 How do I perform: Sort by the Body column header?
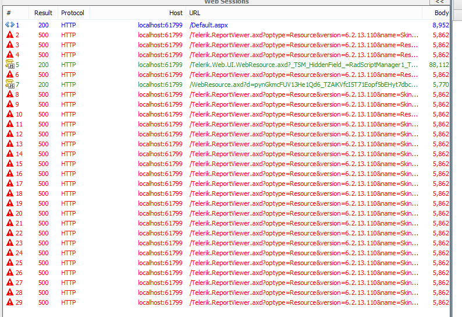click(436, 13)
